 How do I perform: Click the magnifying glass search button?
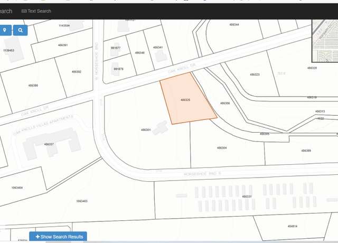[x=20, y=30]
